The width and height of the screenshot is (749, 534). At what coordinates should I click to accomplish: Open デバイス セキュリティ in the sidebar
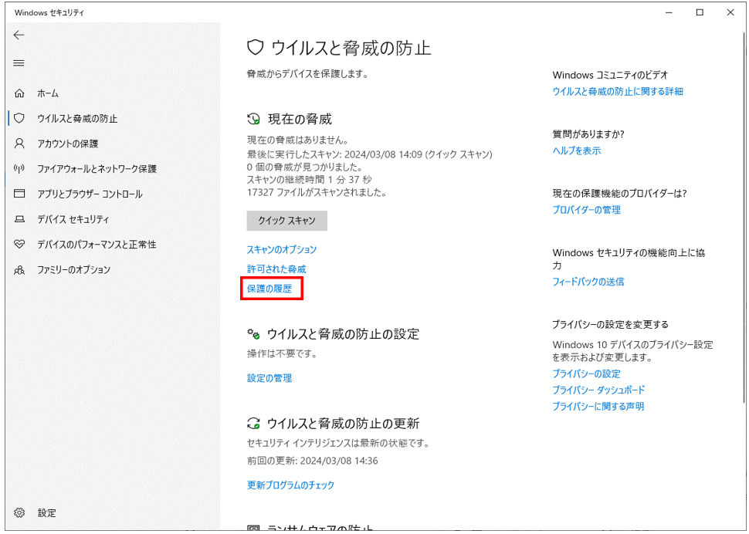(73, 219)
